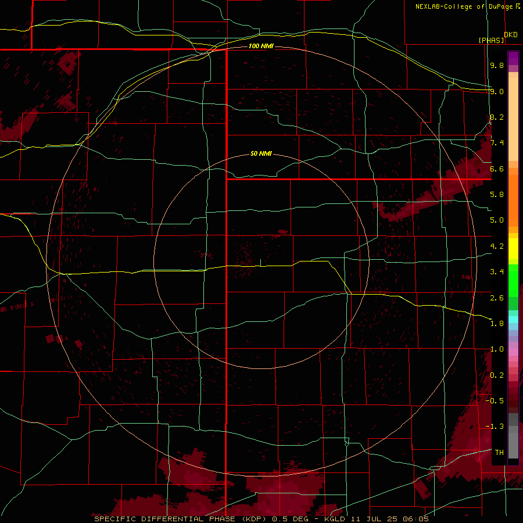Click the 4.2 scale value
Screen dimensions: 523x523
pos(497,246)
